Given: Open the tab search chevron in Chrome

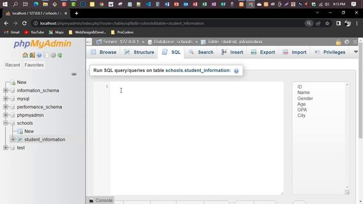Looking at the screenshot, I should point(318,12).
